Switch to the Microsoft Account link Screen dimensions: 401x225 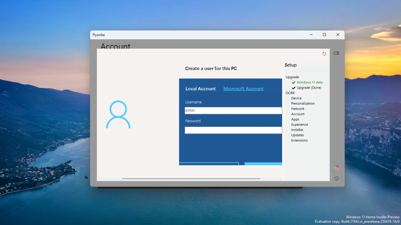coord(243,89)
